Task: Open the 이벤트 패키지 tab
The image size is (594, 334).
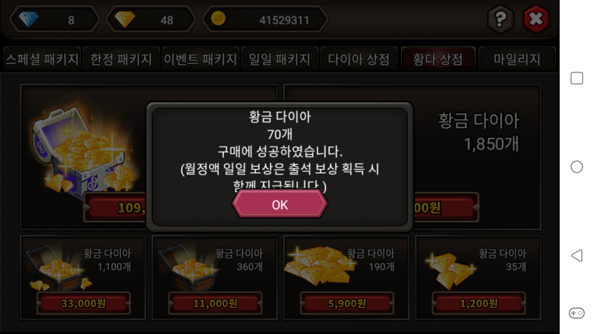Action: 200,59
